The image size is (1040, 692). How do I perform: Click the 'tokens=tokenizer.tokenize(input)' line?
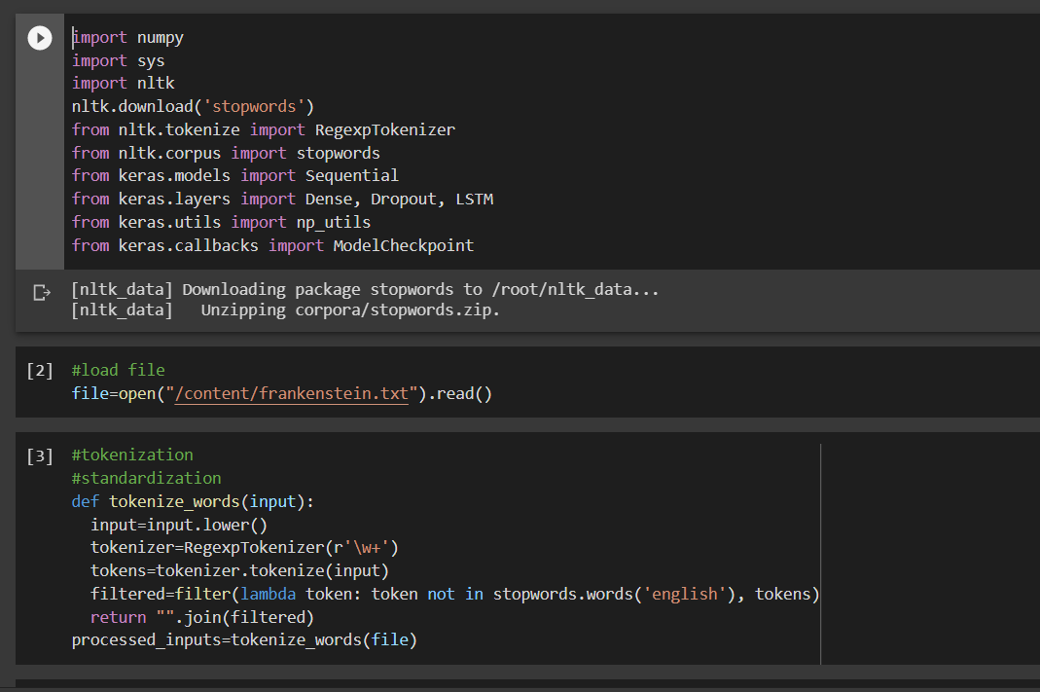(240, 570)
